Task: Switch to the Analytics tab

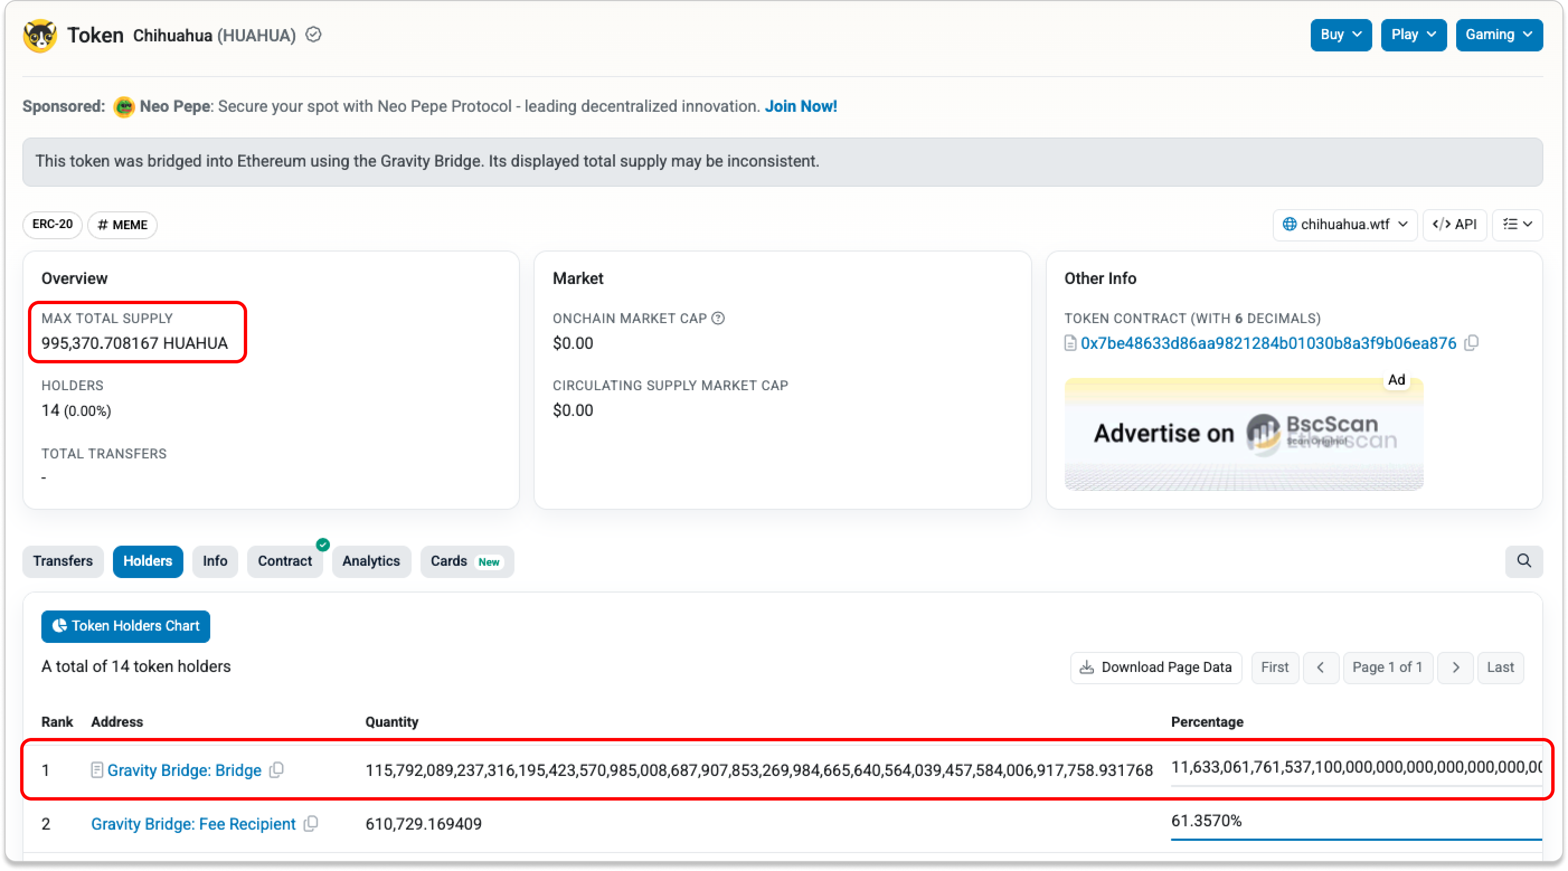Action: [371, 561]
